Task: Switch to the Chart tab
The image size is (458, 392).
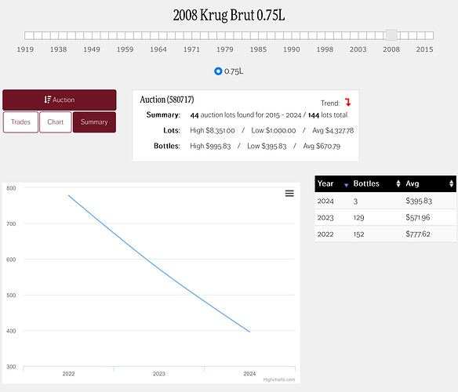Action: pyautogui.click(x=56, y=122)
